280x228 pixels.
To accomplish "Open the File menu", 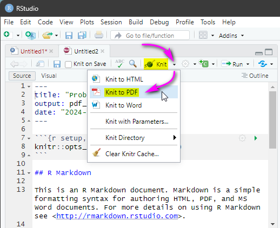I will tap(9, 22).
